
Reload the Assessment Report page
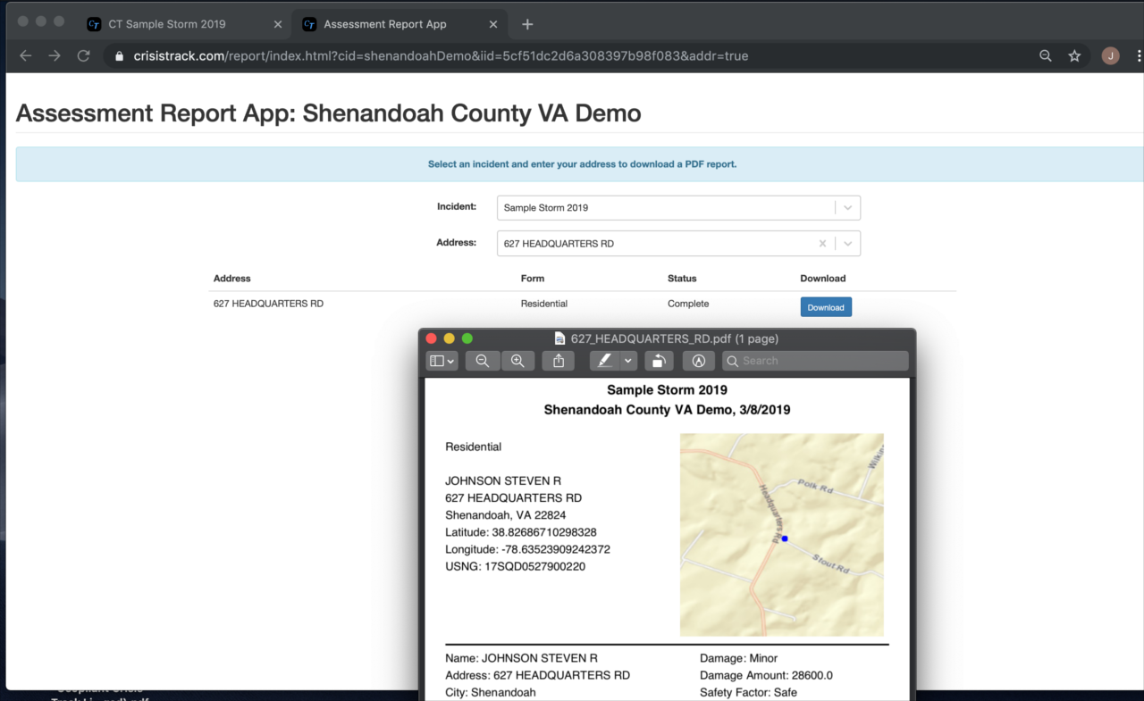click(83, 55)
